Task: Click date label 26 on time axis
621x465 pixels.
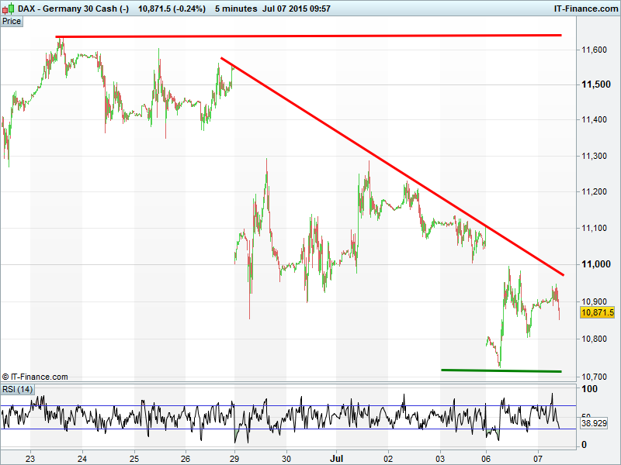Action: point(186,459)
